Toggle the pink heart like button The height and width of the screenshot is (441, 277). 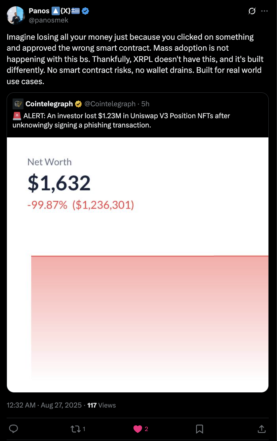pyautogui.click(x=140, y=429)
